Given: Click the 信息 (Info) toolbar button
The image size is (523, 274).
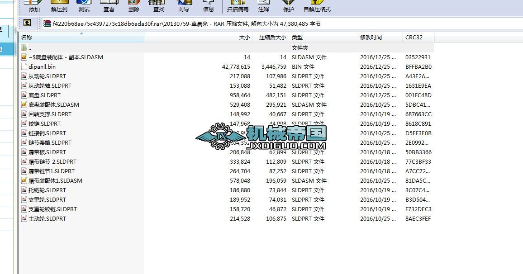Looking at the screenshot, I should pos(209,6).
